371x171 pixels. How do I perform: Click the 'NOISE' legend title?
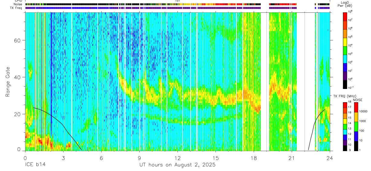357,100
